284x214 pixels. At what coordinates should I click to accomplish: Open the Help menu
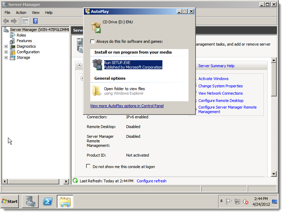click(49, 13)
